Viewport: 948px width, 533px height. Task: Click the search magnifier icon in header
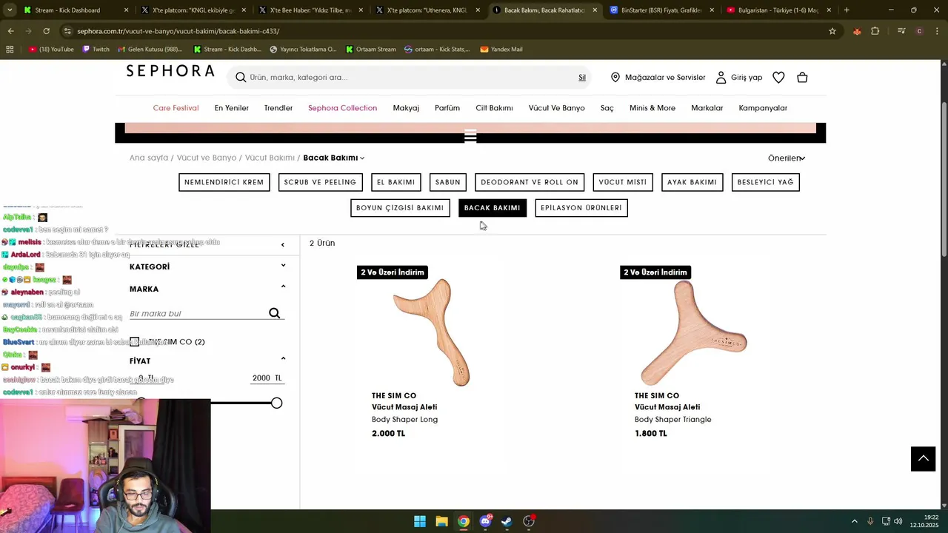(241, 77)
